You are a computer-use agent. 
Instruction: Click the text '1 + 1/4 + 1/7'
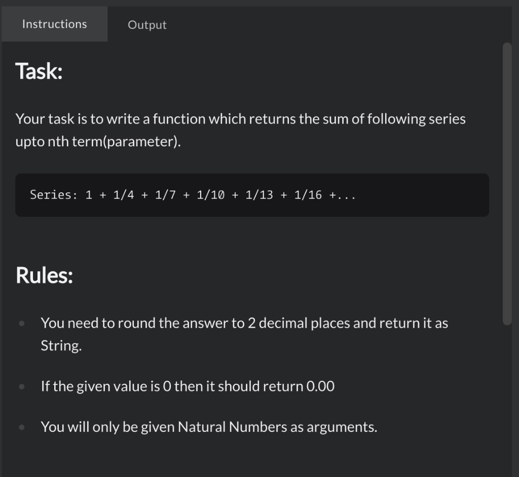point(134,194)
